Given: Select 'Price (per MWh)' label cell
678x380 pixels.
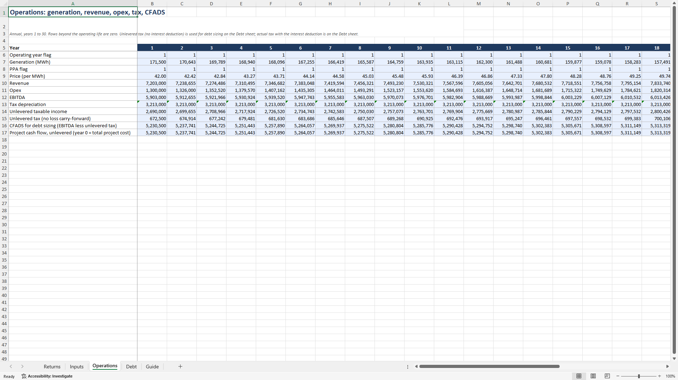Looking at the screenshot, I should coord(73,76).
